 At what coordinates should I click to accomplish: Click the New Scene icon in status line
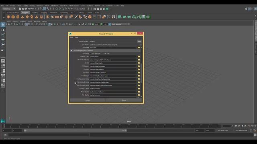[x=20, y=9]
